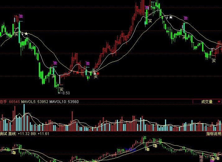The width and height of the screenshot is (222, 162).
Task: Open the 成交量 indicator dropdown arrow
Action: coord(219,102)
